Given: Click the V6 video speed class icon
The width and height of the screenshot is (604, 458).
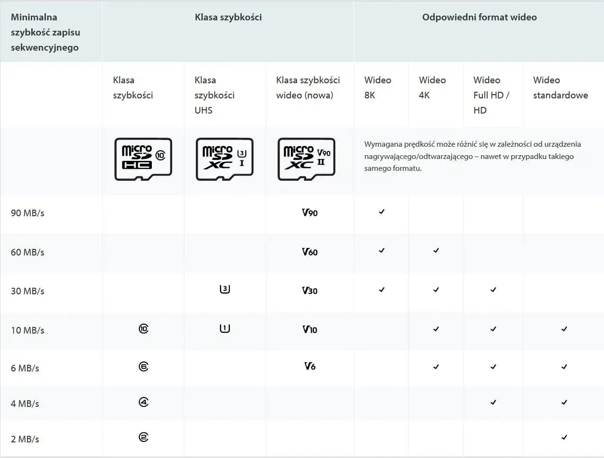Looking at the screenshot, I should click(x=310, y=366).
